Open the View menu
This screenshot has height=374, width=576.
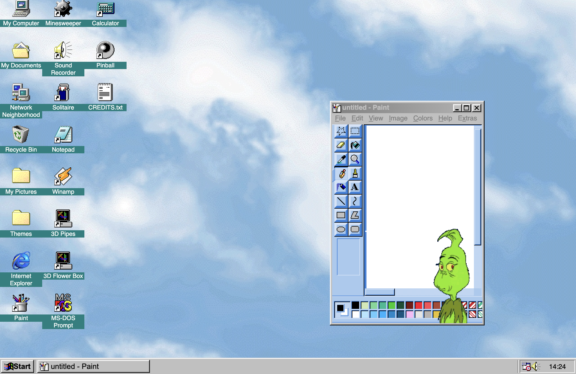click(x=376, y=118)
